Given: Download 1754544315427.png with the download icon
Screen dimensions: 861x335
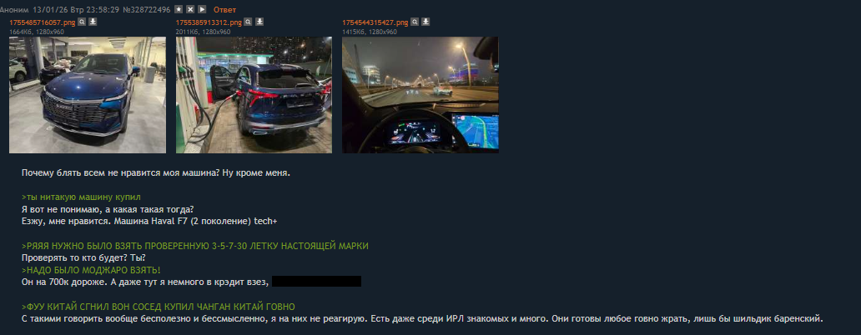Looking at the screenshot, I should tap(425, 22).
